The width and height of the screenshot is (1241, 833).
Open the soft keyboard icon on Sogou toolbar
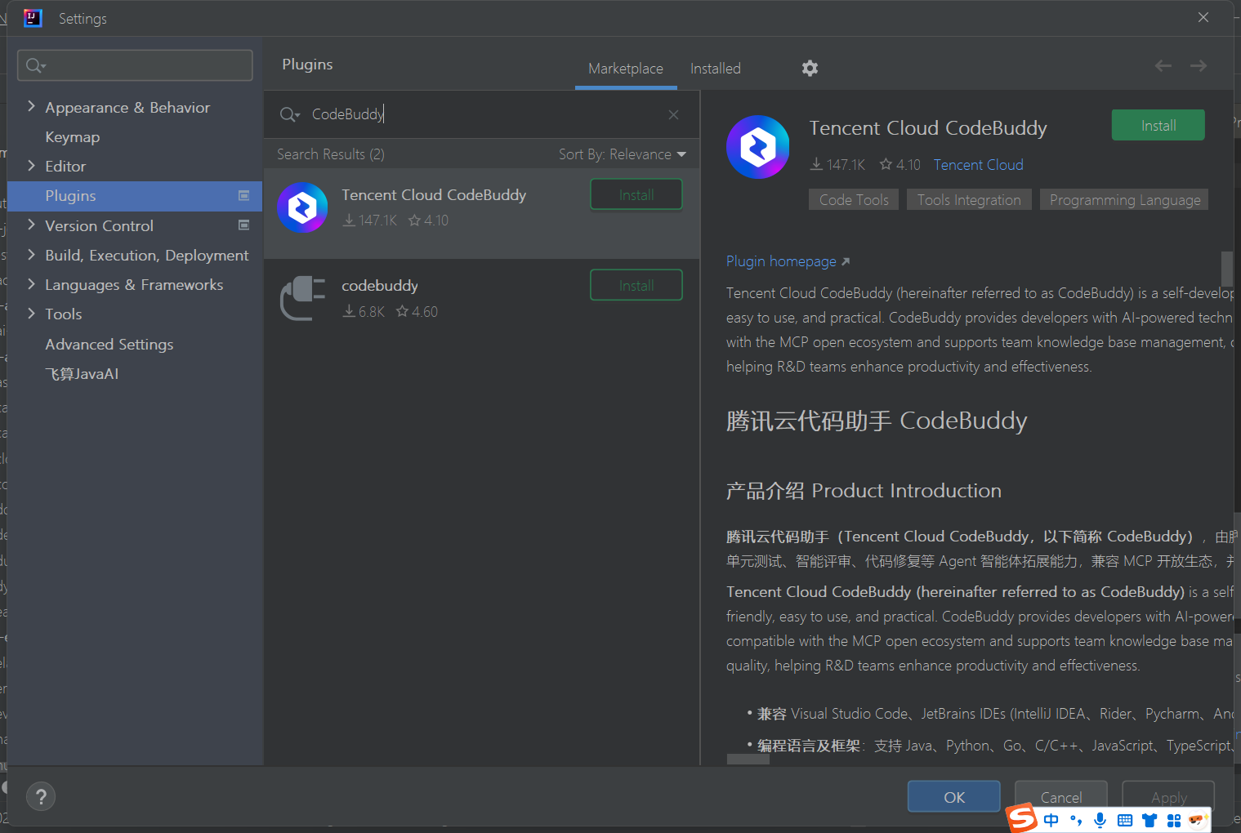click(x=1125, y=820)
